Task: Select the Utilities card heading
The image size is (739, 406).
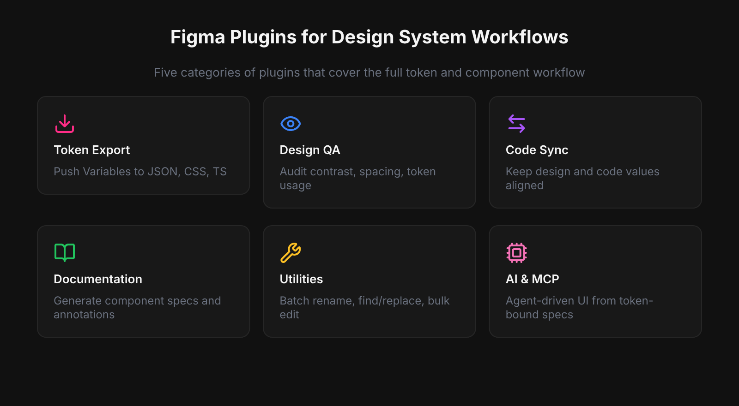Action: click(x=301, y=279)
